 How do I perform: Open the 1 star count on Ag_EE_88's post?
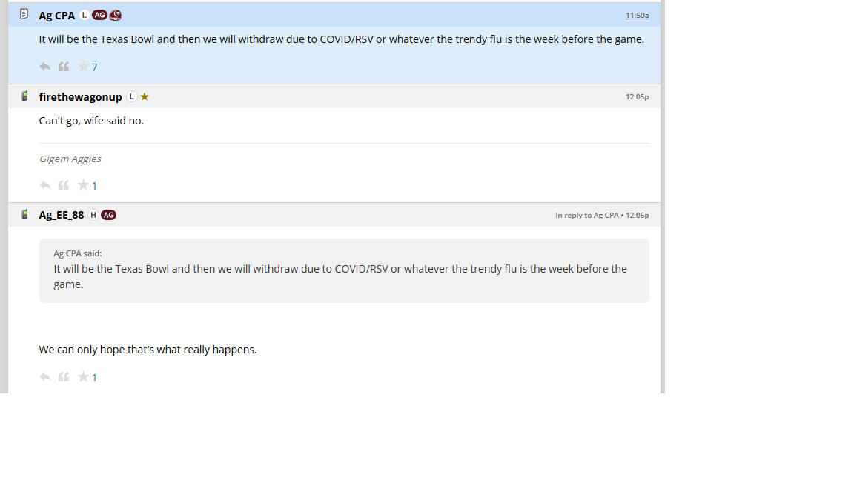tap(94, 378)
